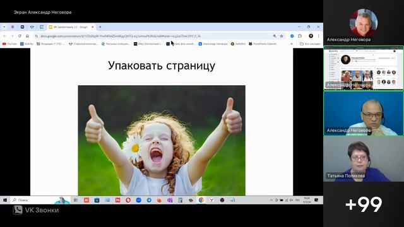
Task: Open the YouTube bookmark
Action: pos(9,44)
